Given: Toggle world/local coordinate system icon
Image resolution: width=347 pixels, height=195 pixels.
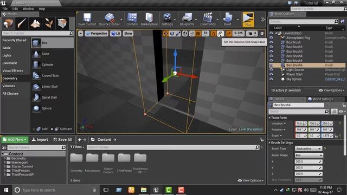Looking at the screenshot, I should pyautogui.click(x=185, y=34).
